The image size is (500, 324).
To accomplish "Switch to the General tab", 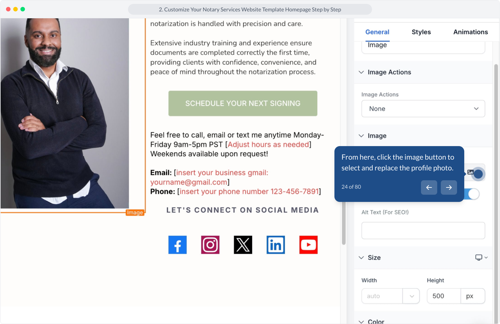I will (377, 32).
